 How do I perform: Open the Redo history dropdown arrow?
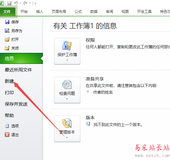(x=30, y=3)
